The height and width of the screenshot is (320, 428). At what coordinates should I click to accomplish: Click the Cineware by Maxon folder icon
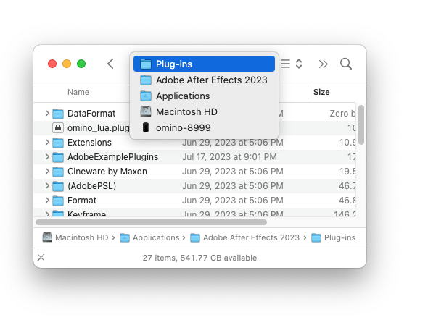pos(58,172)
